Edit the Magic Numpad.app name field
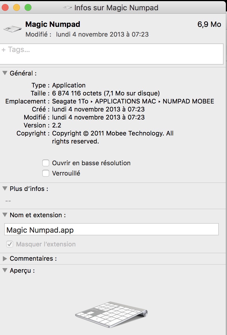 tap(111, 230)
